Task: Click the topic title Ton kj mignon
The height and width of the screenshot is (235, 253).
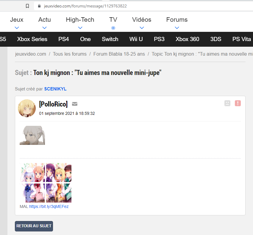Action: (97, 73)
